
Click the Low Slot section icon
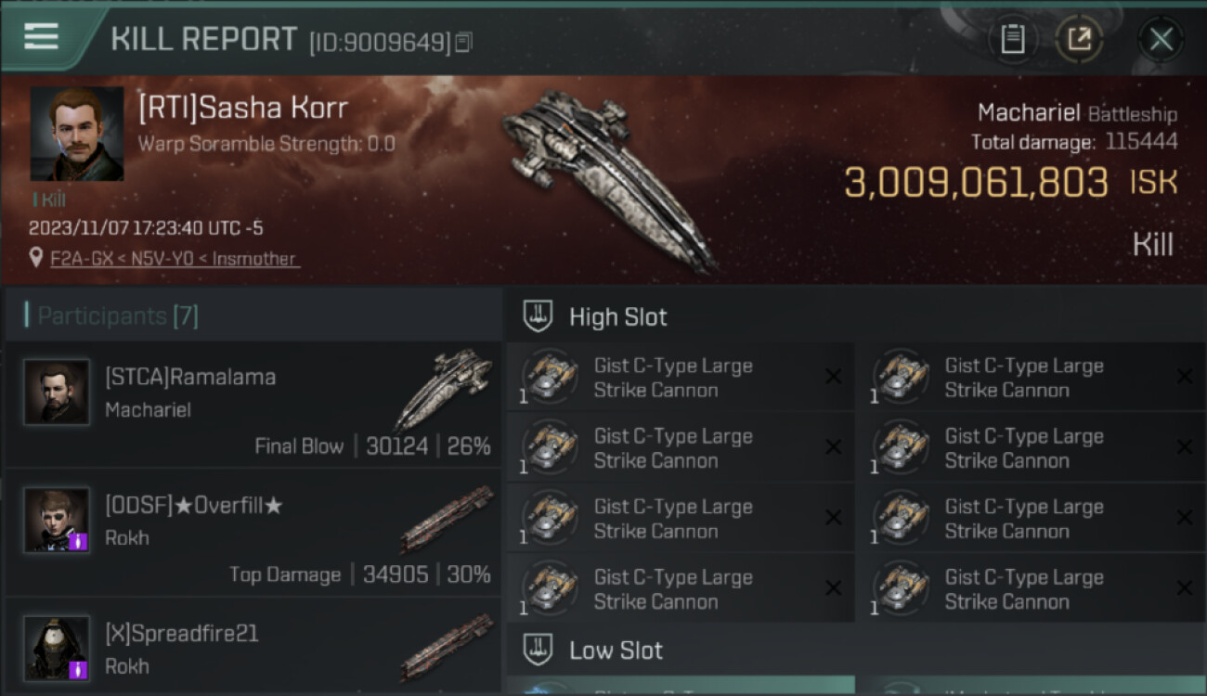coord(539,650)
